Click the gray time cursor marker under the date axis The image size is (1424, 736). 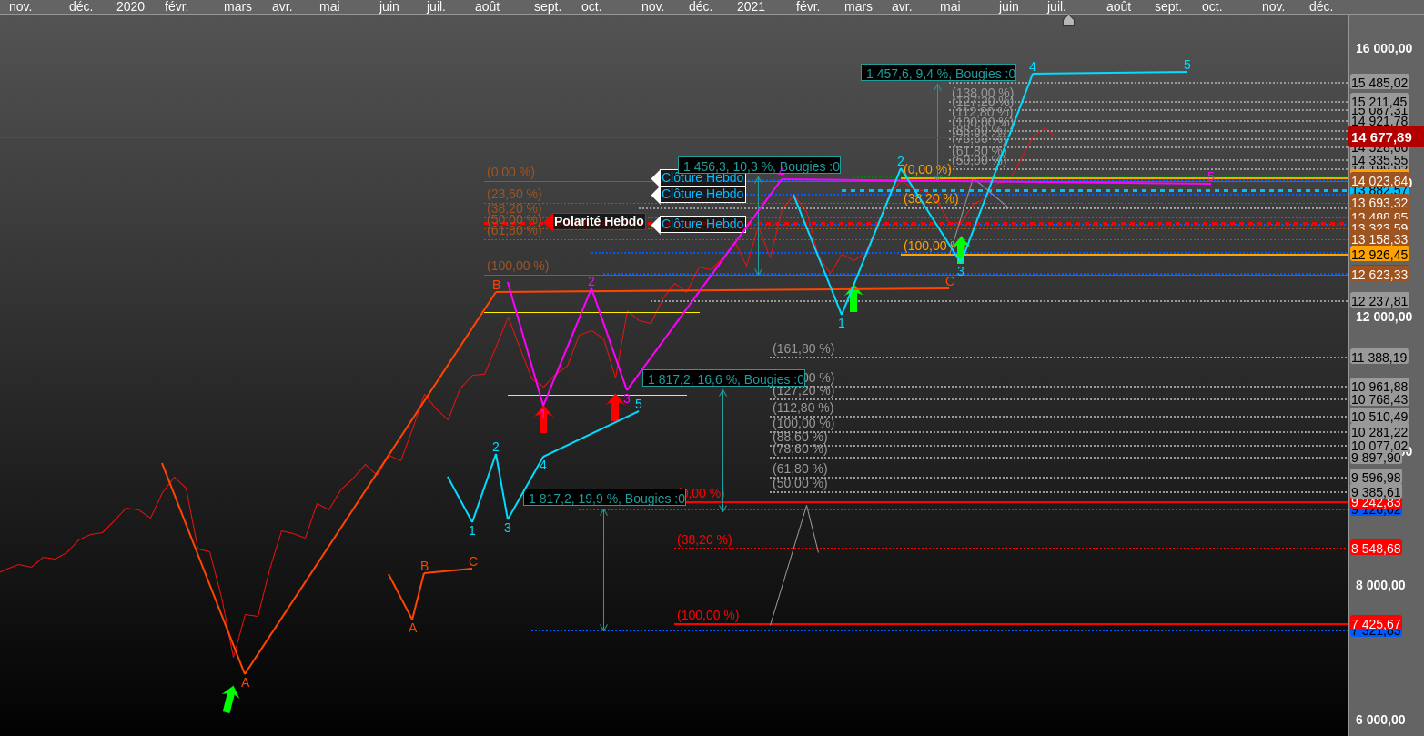pyautogui.click(x=1068, y=20)
